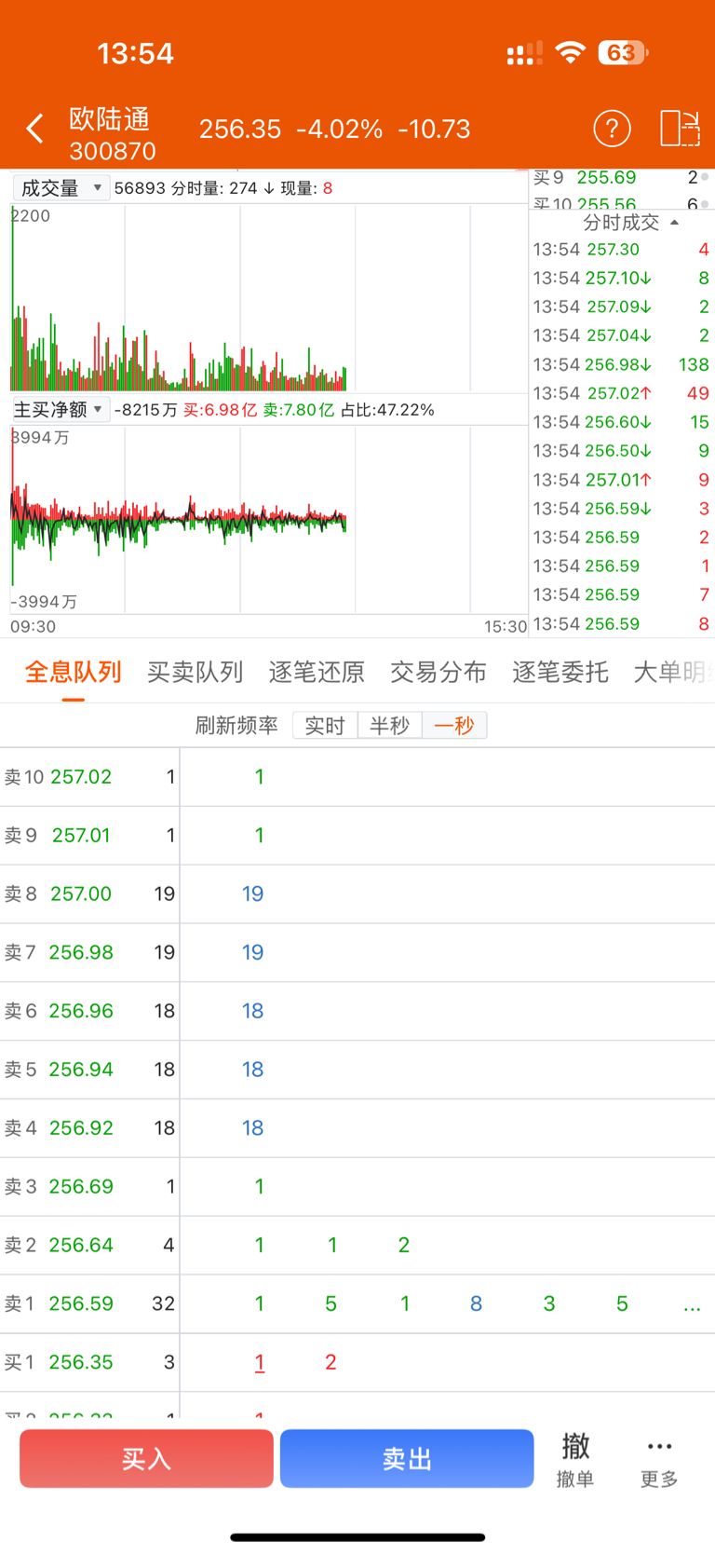Click the volume bar chart
This screenshot has width=715, height=1555.
[269, 298]
